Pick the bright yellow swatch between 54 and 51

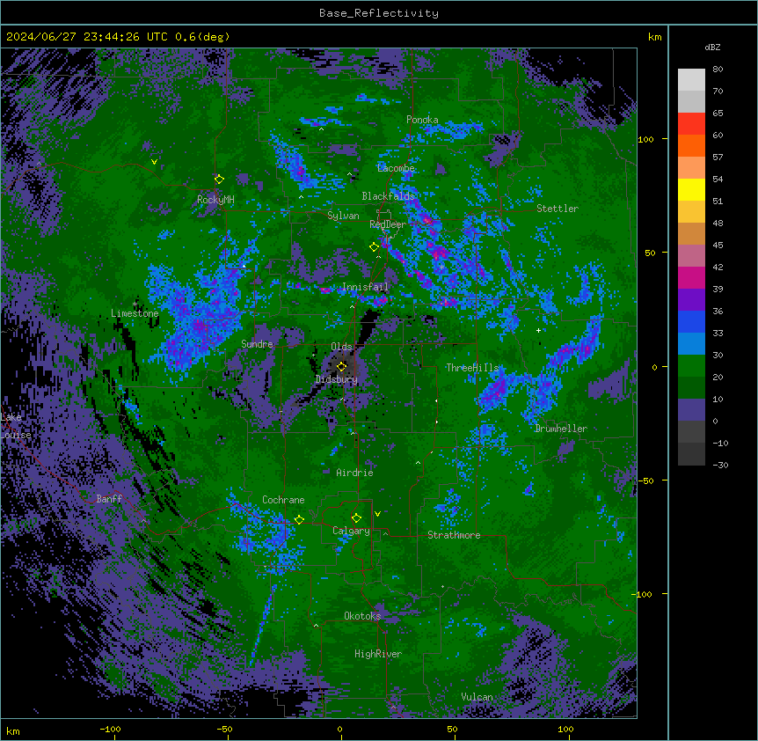pyautogui.click(x=691, y=189)
